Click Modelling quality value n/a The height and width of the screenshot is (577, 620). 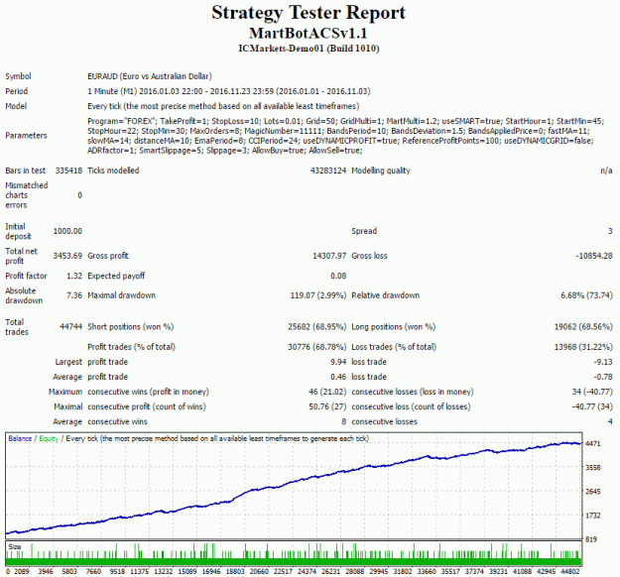tap(606, 171)
